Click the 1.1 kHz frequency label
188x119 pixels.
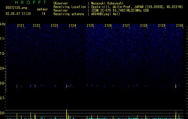click(x=2, y=39)
